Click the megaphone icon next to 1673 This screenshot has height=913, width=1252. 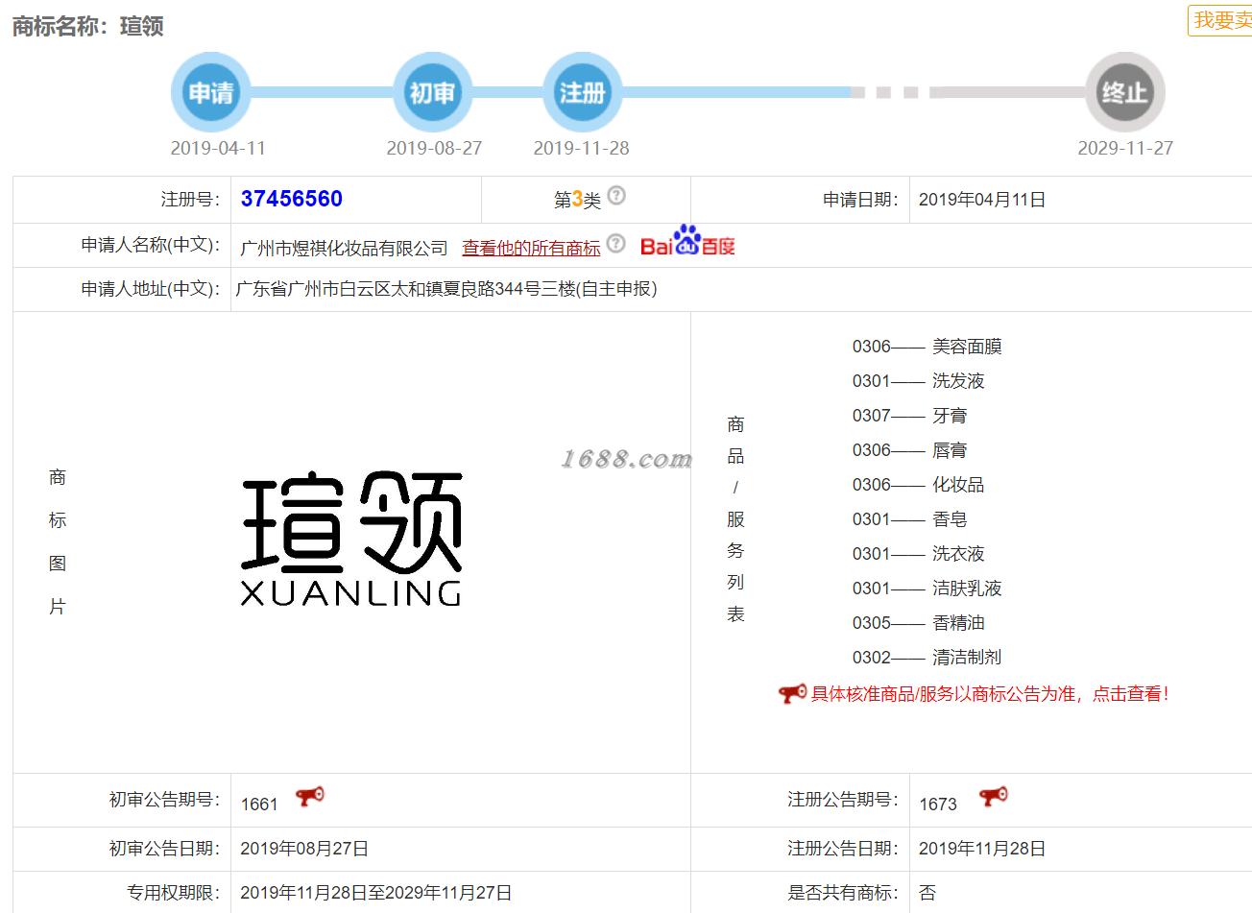coord(994,796)
